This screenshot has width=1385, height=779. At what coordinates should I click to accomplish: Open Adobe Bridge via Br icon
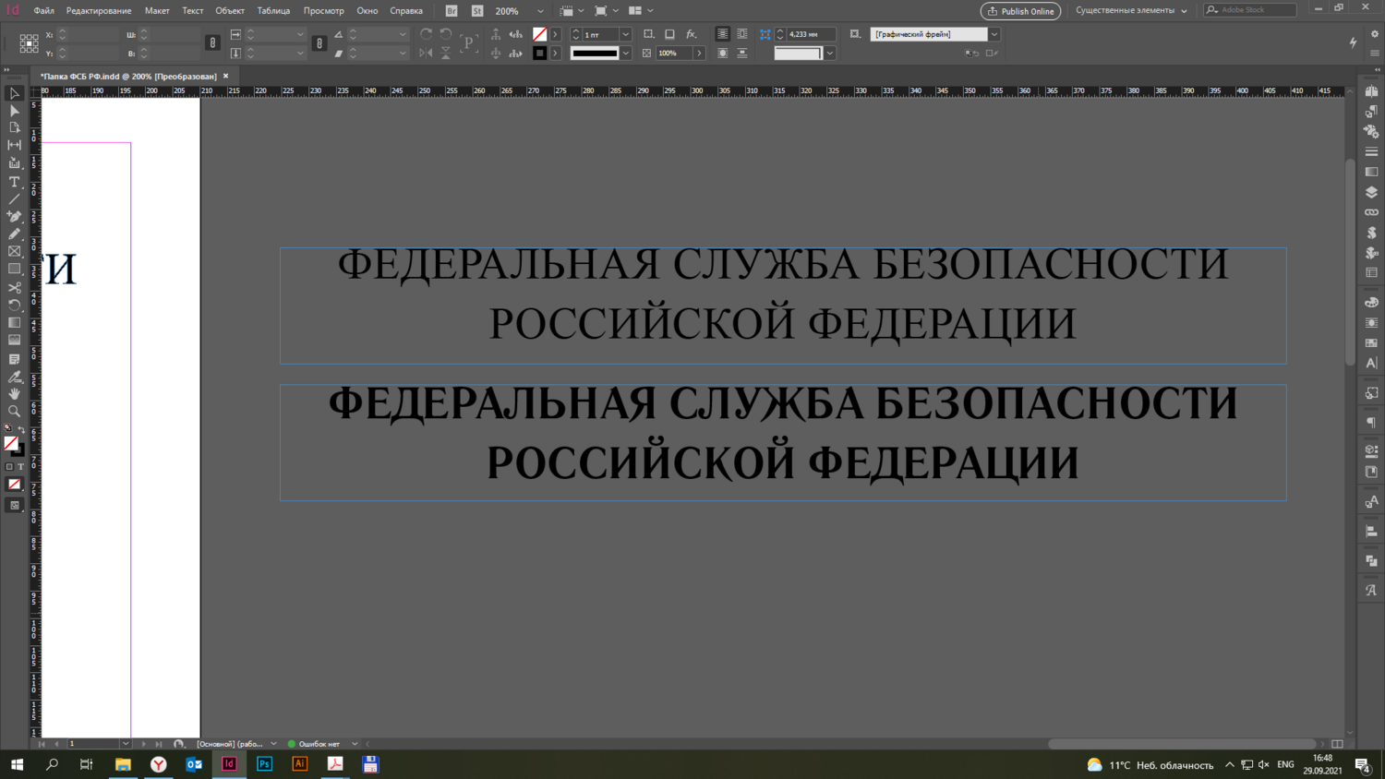coord(452,11)
